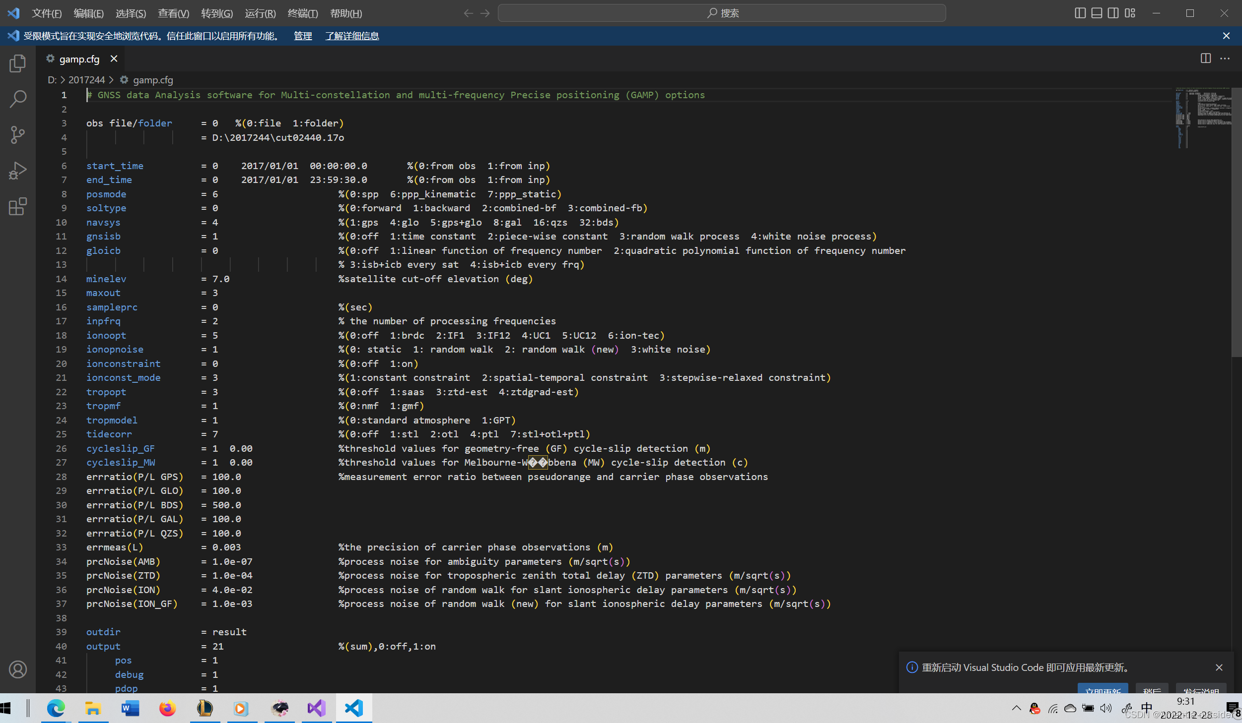
Task: Open the Explorer view in activity bar
Action: (18, 63)
